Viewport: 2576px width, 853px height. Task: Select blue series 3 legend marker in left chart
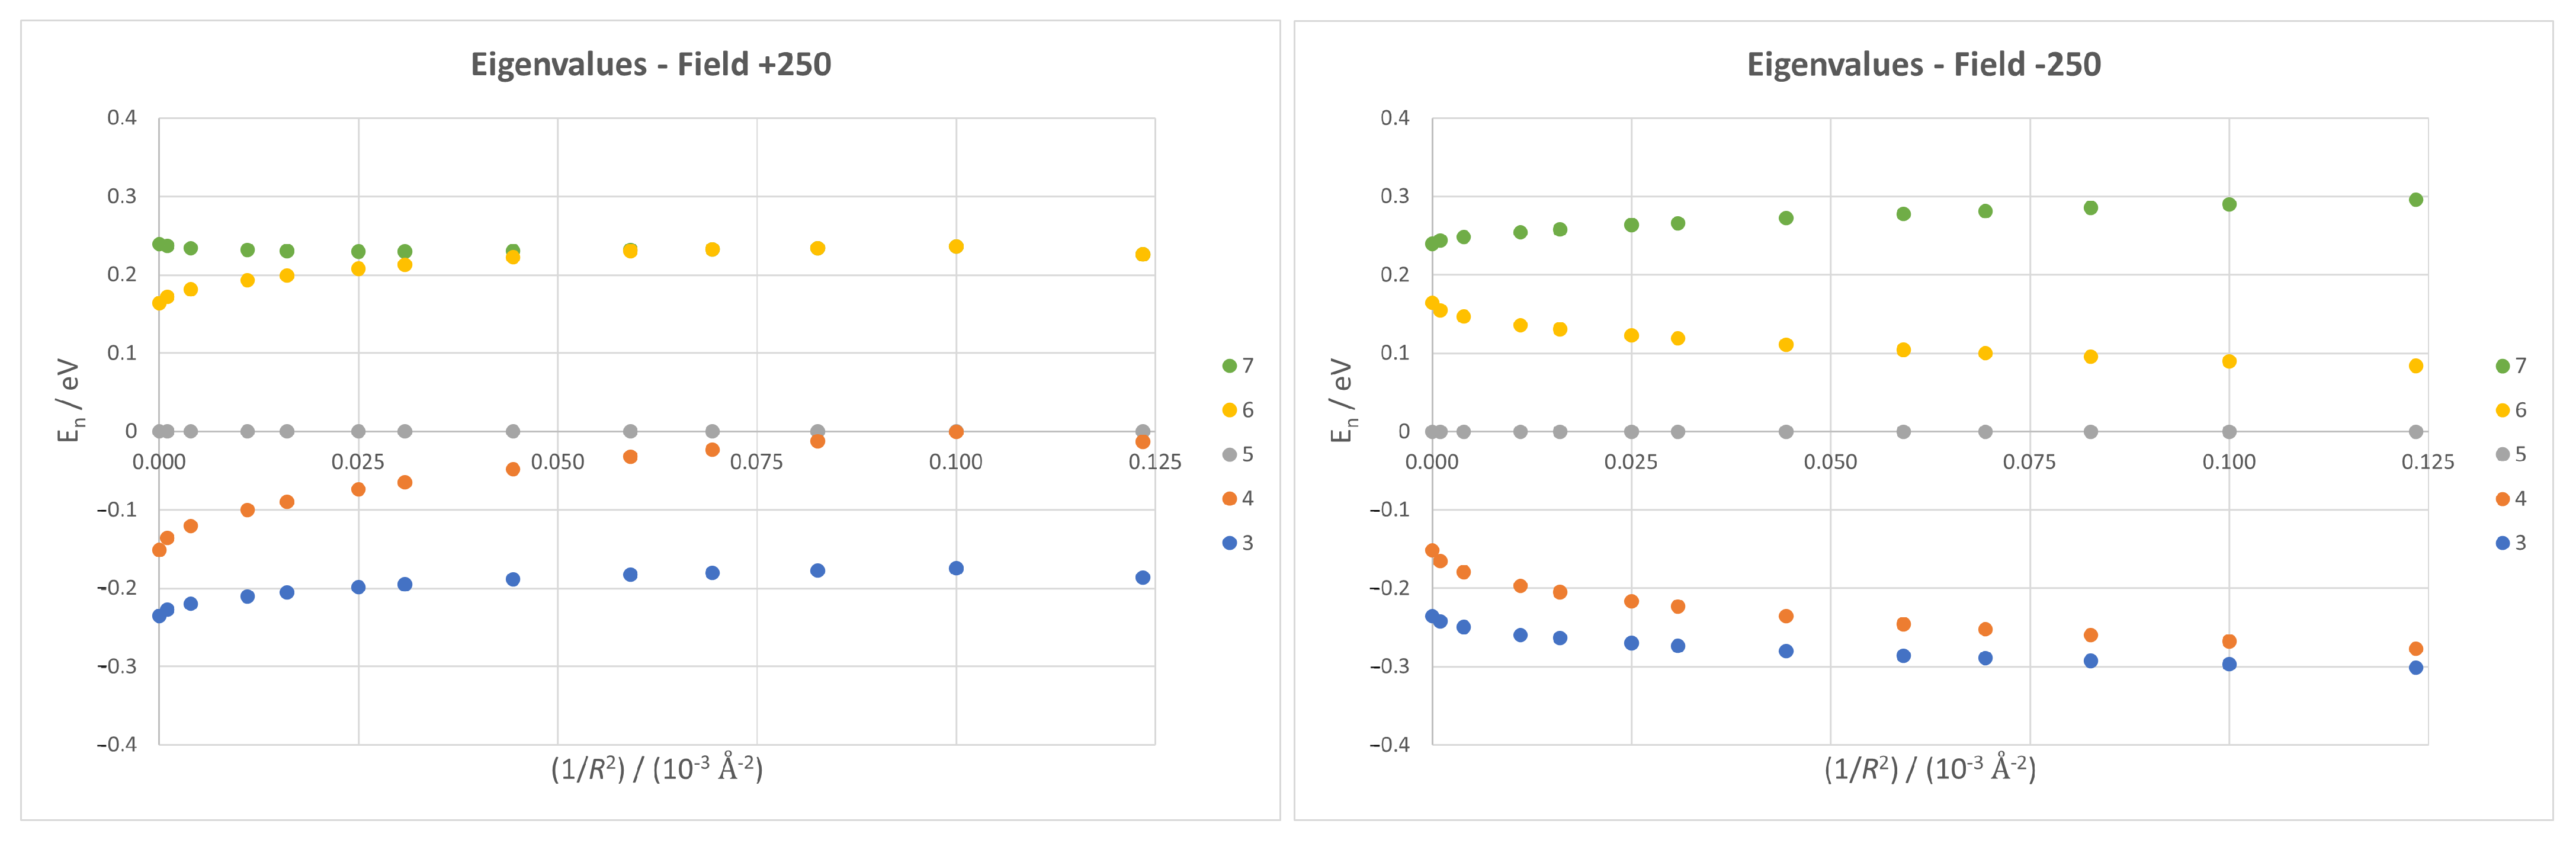[1229, 543]
